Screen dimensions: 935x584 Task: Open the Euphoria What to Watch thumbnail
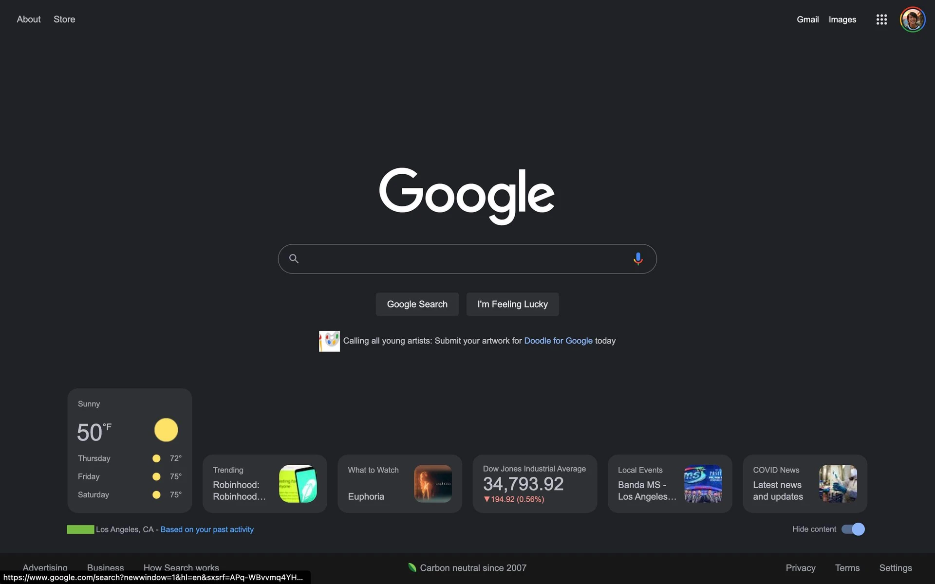coord(432,483)
